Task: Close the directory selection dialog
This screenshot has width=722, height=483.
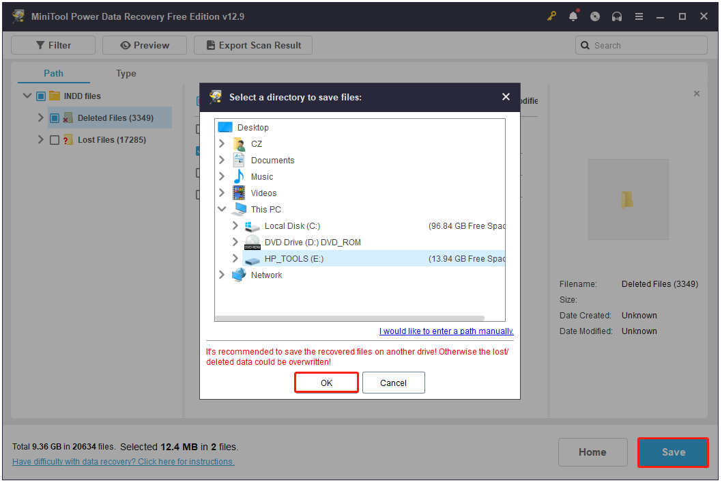Action: click(506, 97)
